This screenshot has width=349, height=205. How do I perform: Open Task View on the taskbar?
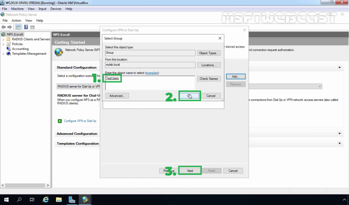click(32, 200)
